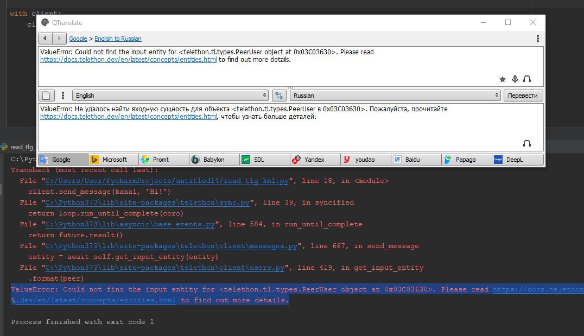584x336 pixels.
Task: Select the Microsoft translation service tab
Action: (x=113, y=160)
